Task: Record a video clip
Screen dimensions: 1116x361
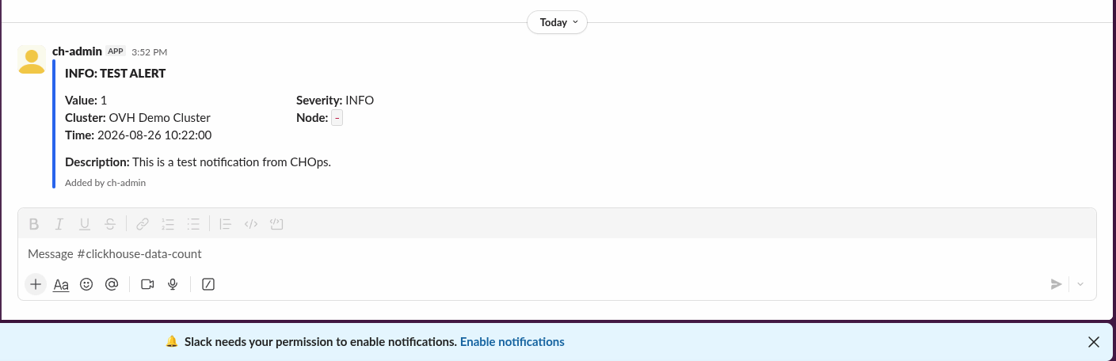Action: pyautogui.click(x=147, y=284)
